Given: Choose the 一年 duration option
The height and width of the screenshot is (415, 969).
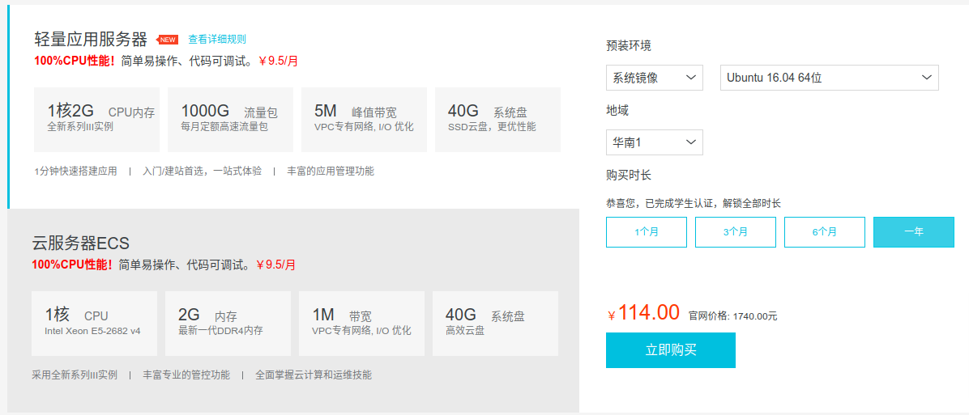Looking at the screenshot, I should coord(913,232).
